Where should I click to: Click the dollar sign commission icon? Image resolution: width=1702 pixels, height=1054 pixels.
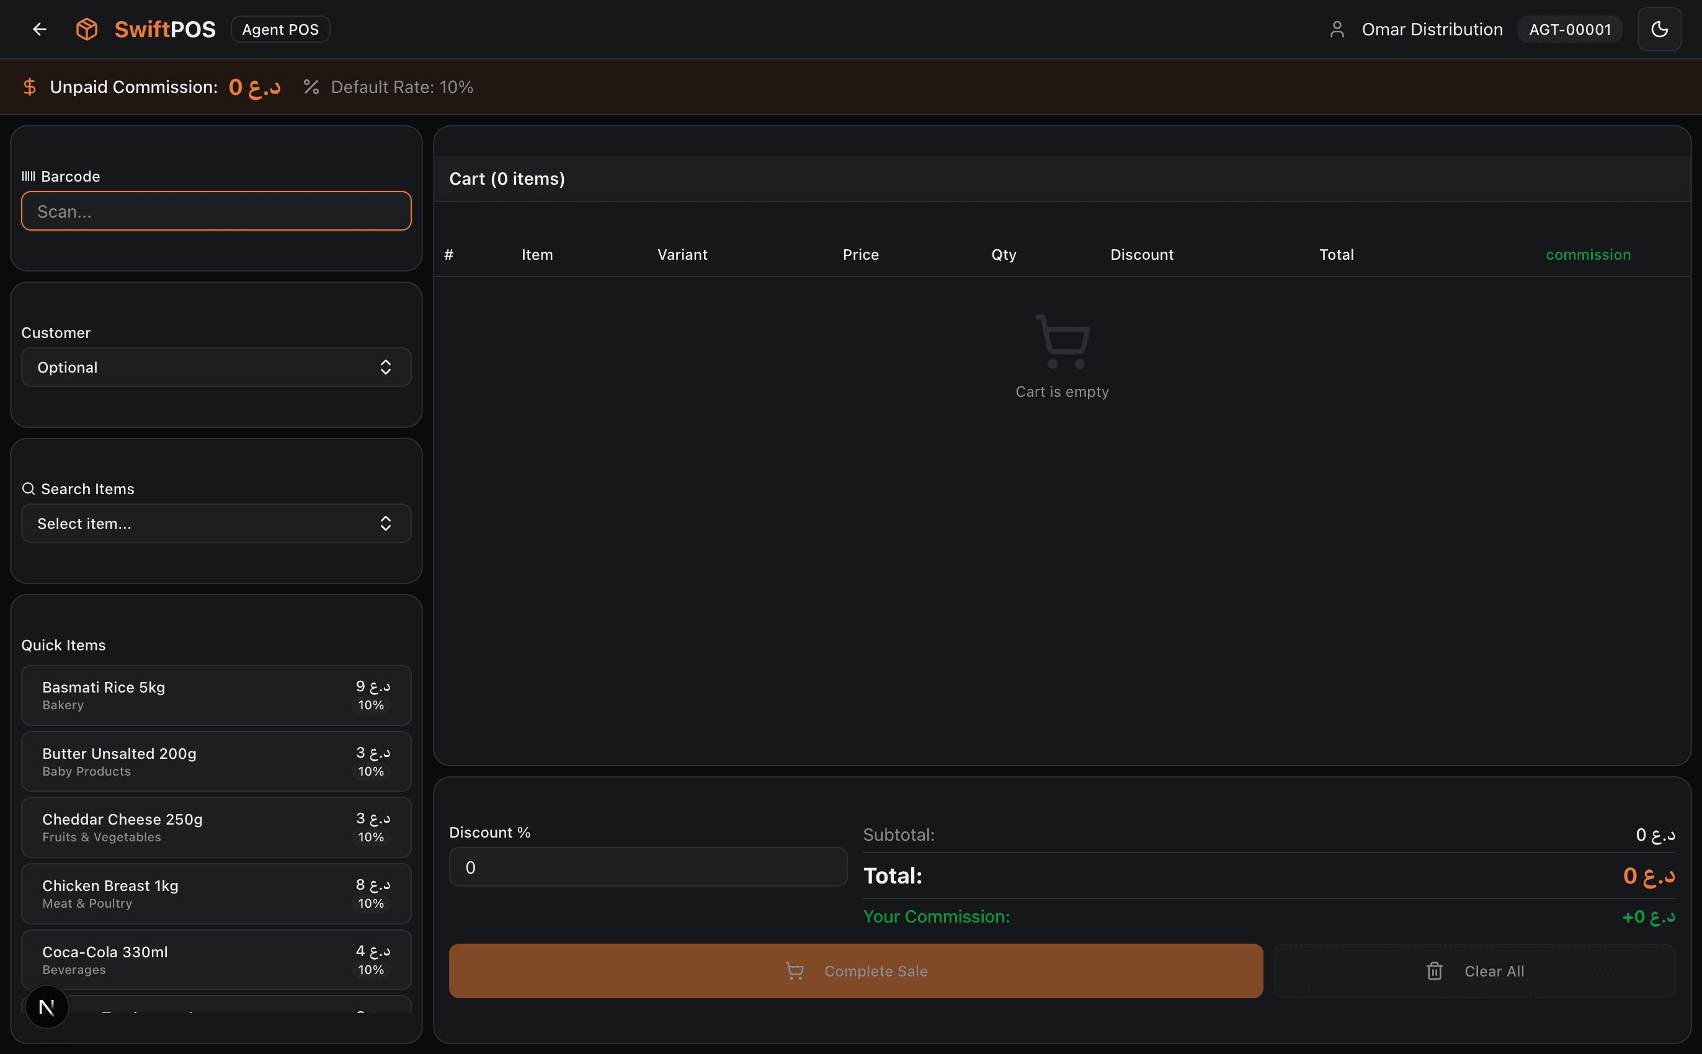click(29, 87)
